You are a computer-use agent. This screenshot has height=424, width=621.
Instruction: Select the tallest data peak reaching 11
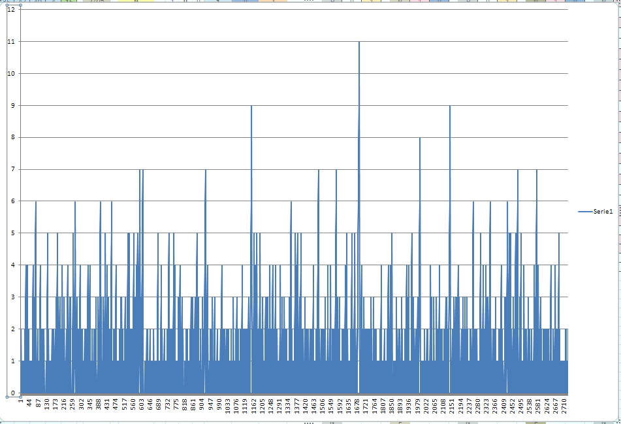pos(359,42)
